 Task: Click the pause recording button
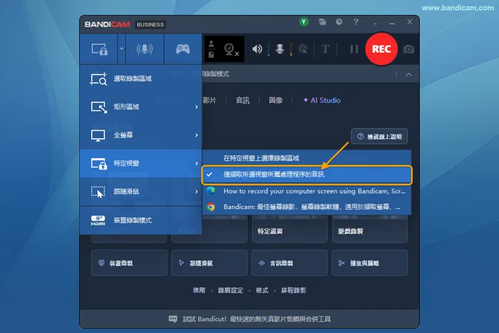pos(354,49)
